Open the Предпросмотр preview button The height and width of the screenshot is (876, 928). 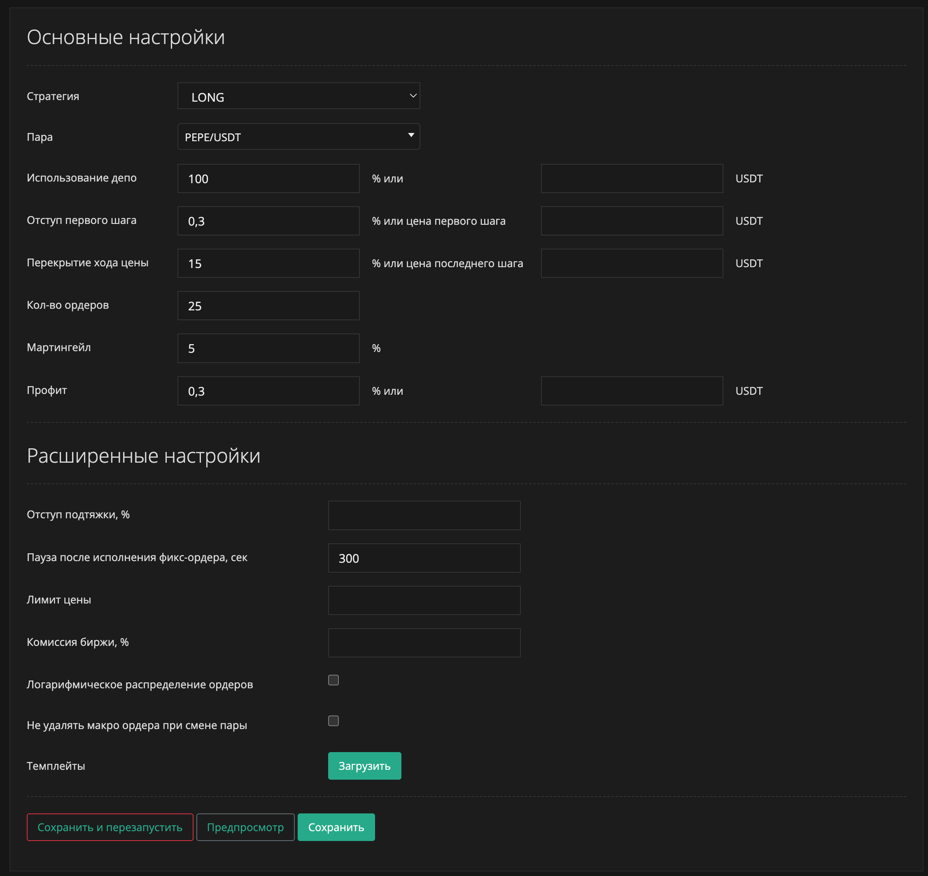(245, 827)
